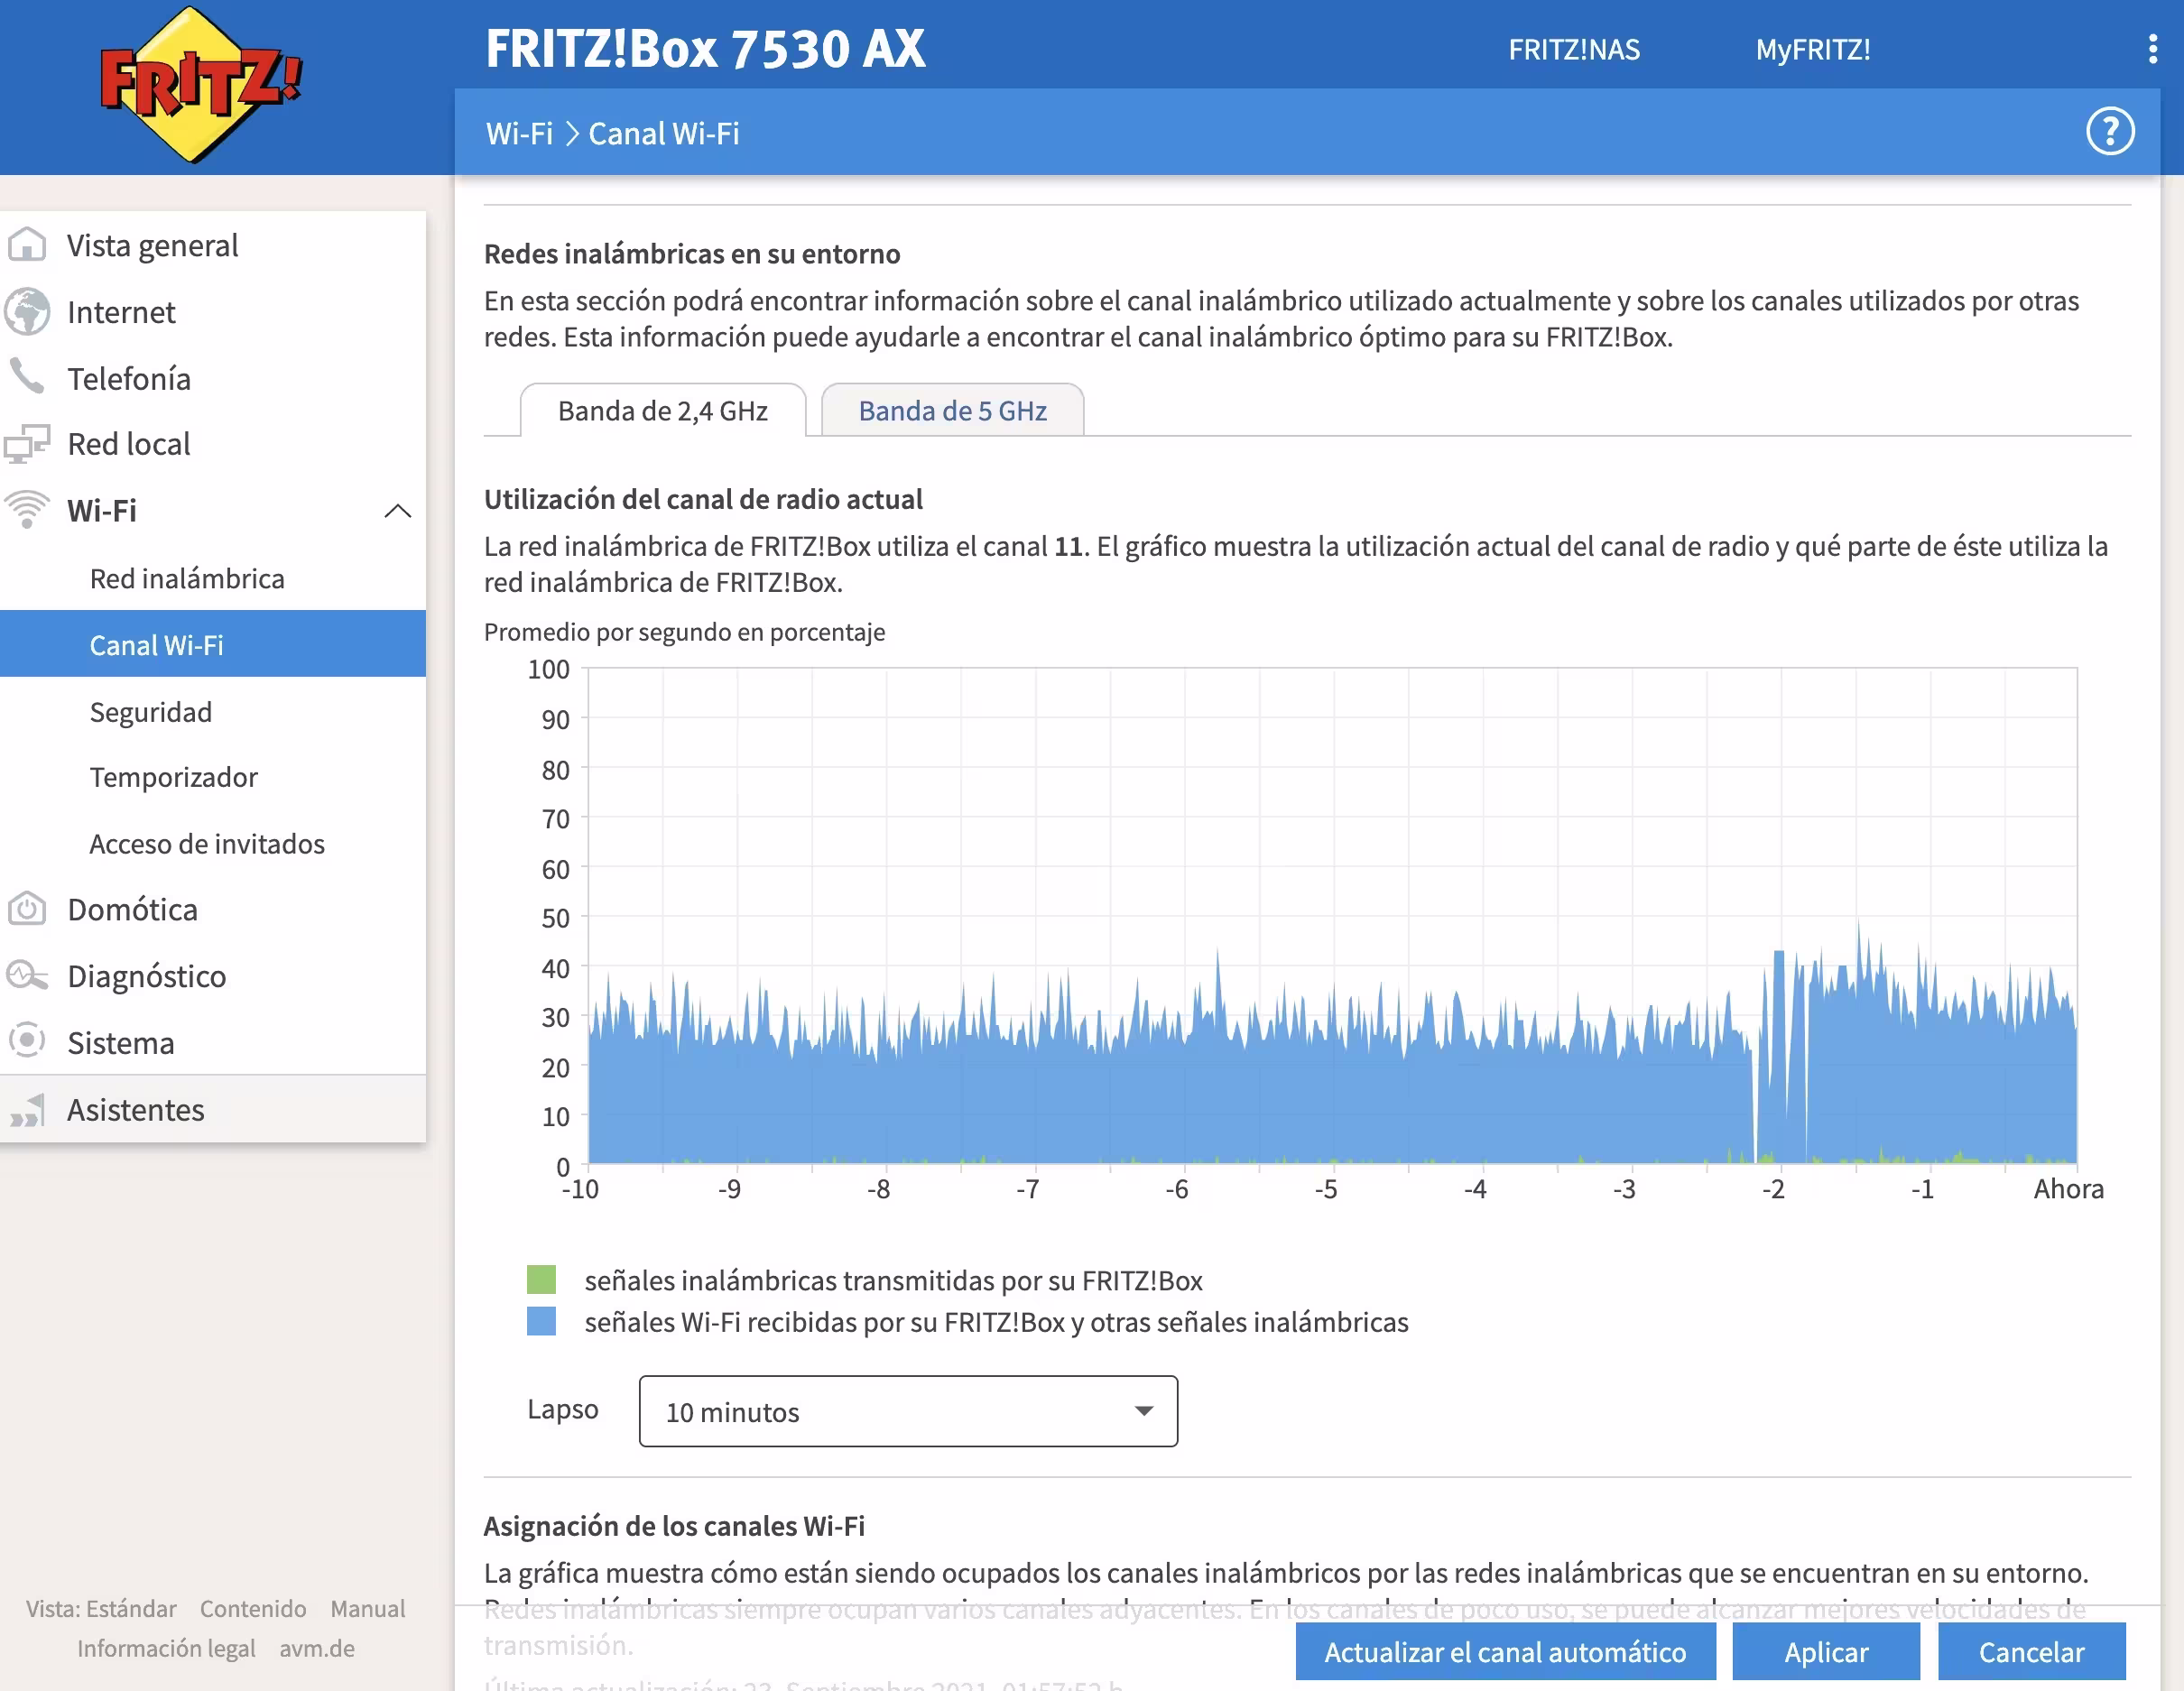Viewport: 2184px width, 1691px height.
Task: Click the blue legend color swatch
Action: tap(541, 1321)
